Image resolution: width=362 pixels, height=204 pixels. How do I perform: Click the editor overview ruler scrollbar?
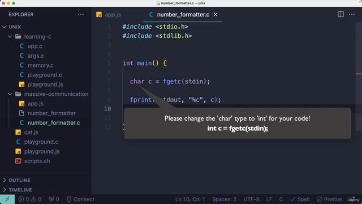point(359,76)
